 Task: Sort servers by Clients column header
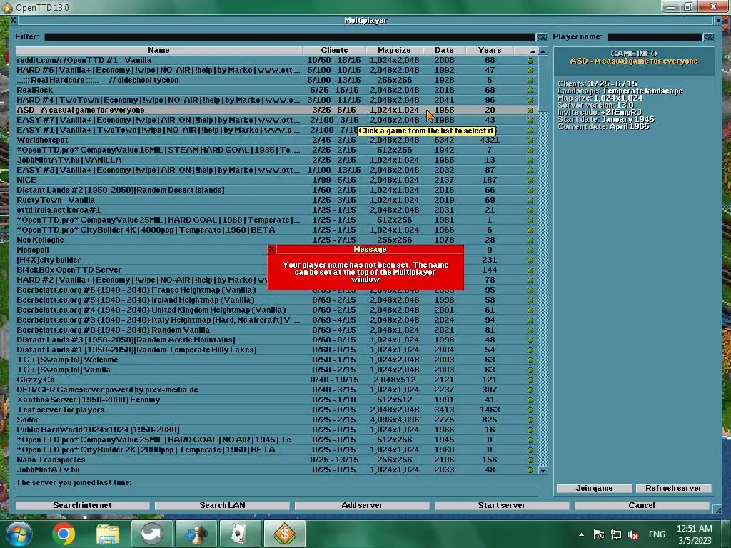(x=334, y=51)
